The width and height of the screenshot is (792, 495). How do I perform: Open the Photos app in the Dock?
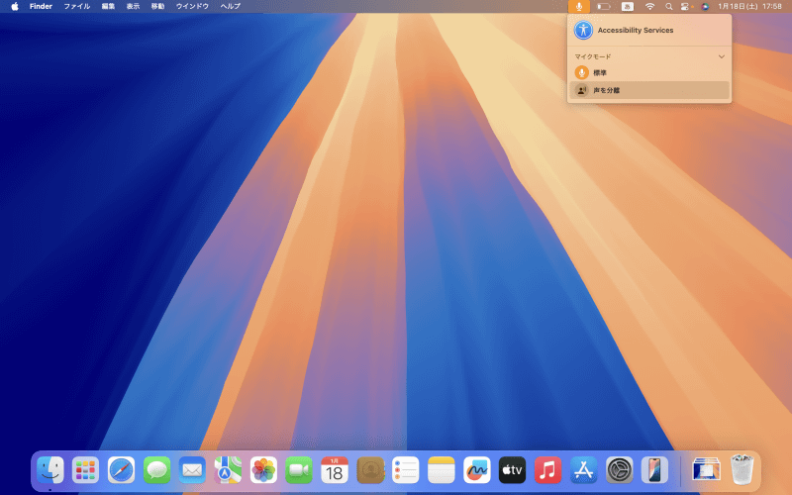(x=263, y=470)
